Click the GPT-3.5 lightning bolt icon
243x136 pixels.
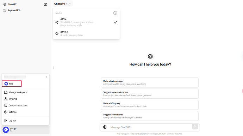pos(57,34)
